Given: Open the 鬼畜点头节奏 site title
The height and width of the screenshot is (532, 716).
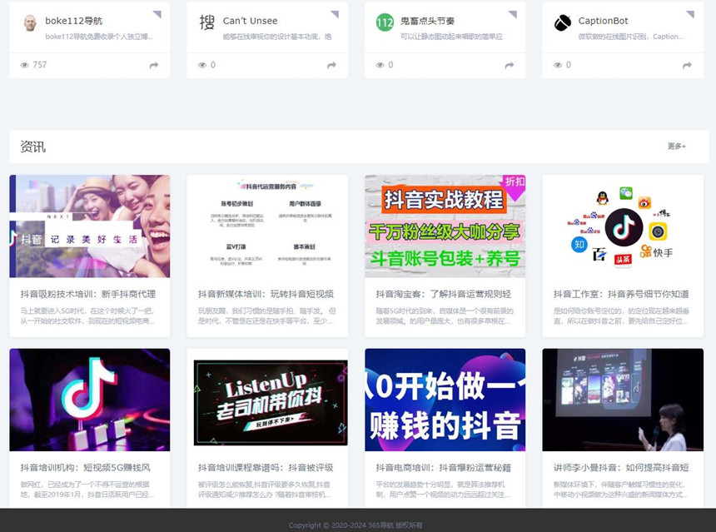Looking at the screenshot, I should pyautogui.click(x=427, y=21).
